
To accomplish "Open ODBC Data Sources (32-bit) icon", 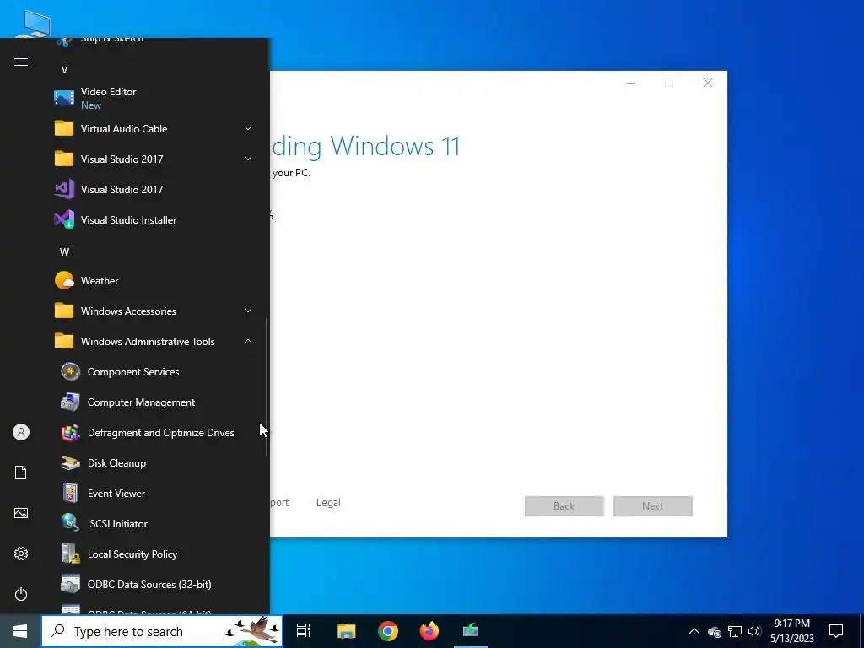I will (x=70, y=584).
